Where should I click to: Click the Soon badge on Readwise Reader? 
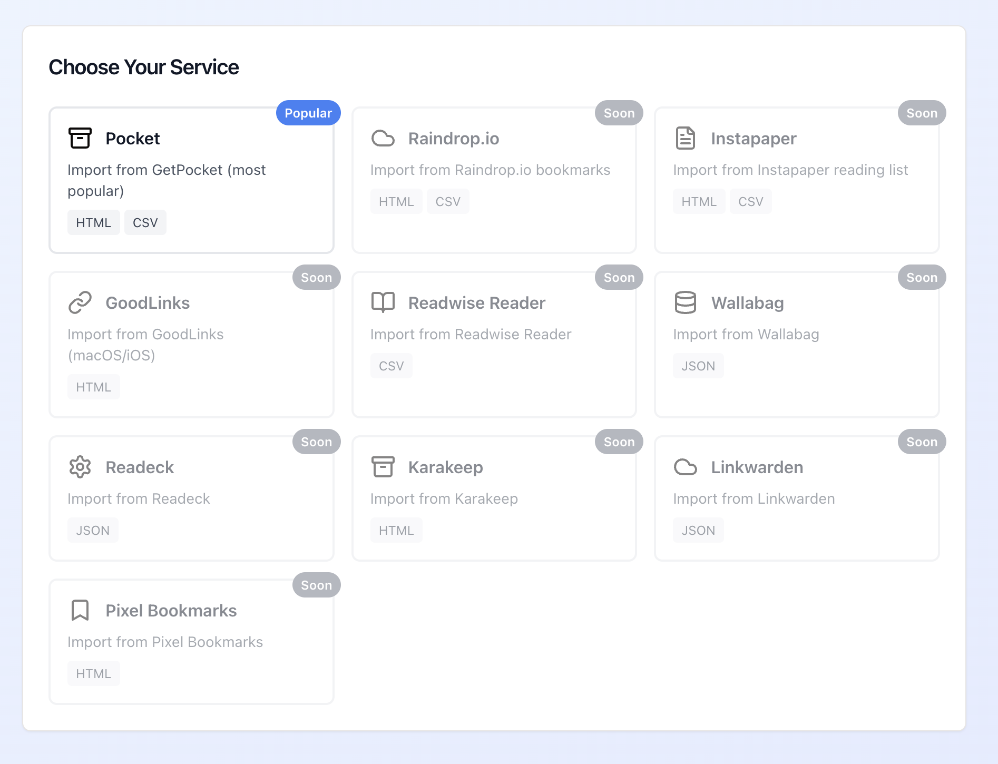619,277
